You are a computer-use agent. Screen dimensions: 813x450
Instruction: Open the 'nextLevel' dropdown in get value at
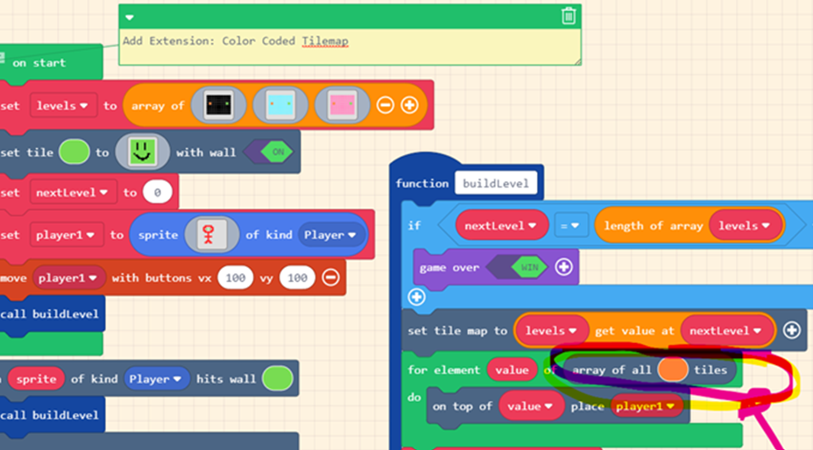point(726,331)
